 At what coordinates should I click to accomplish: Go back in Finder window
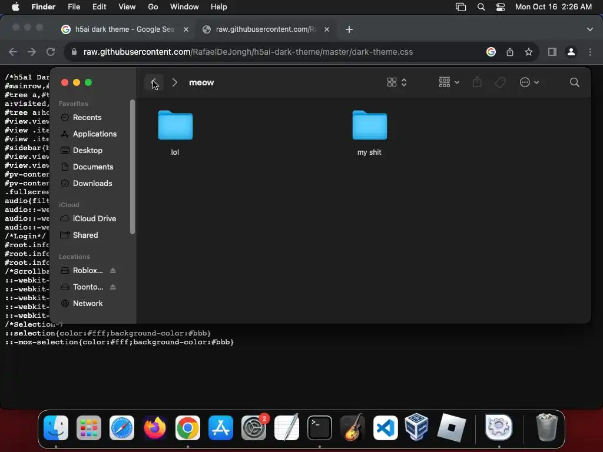[154, 82]
